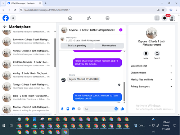Click the $1,000 2 beds listing link

tap(83, 40)
